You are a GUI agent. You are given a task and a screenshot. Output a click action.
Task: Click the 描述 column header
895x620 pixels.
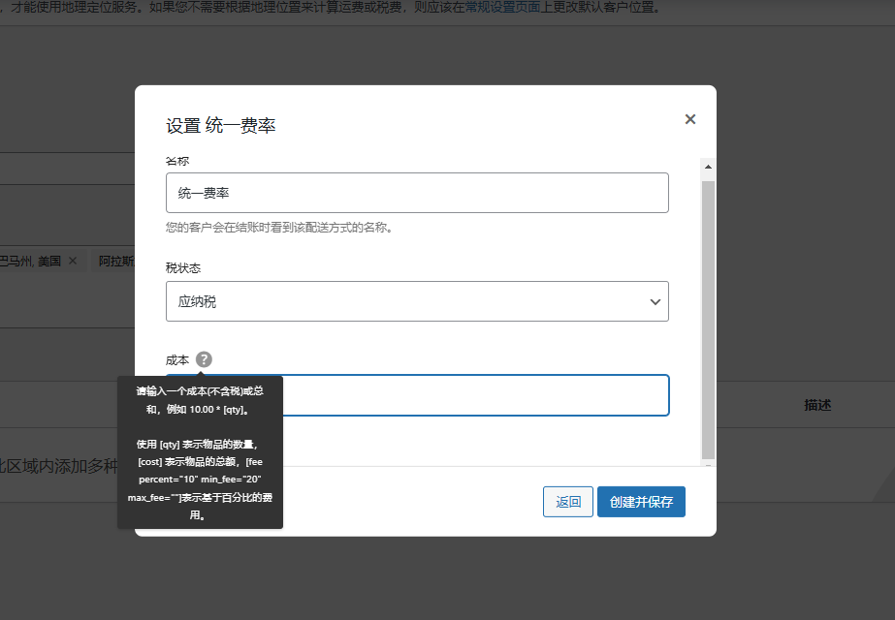818,405
